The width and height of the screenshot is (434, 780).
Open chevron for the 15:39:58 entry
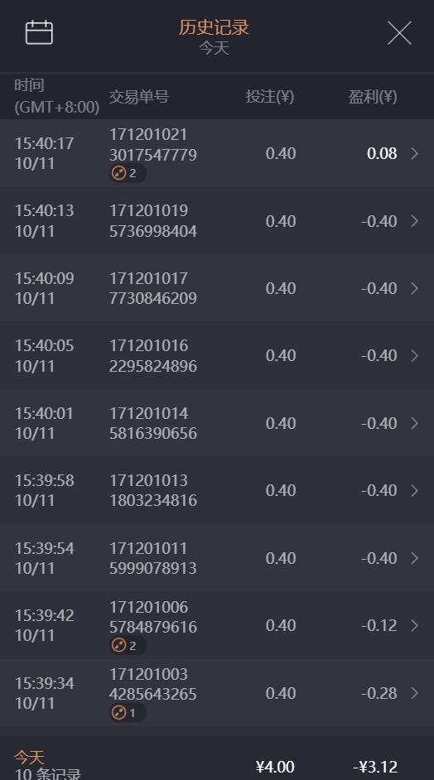coord(415,490)
